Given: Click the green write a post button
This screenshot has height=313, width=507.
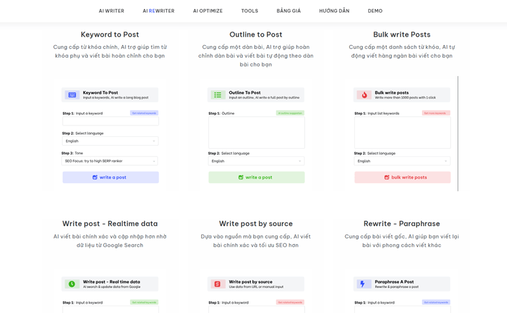Looking at the screenshot, I should [257, 177].
